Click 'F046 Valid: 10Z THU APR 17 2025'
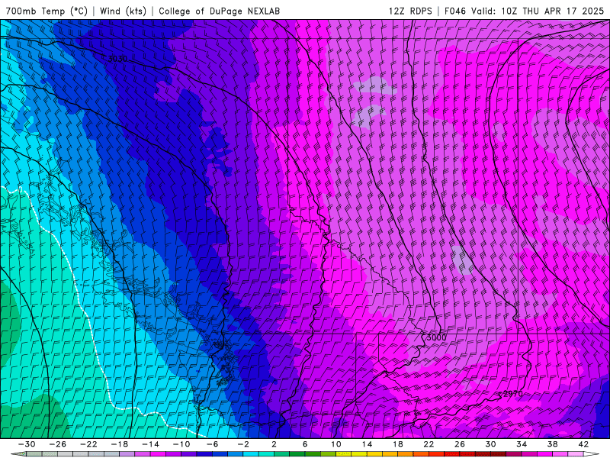 [x=524, y=11]
